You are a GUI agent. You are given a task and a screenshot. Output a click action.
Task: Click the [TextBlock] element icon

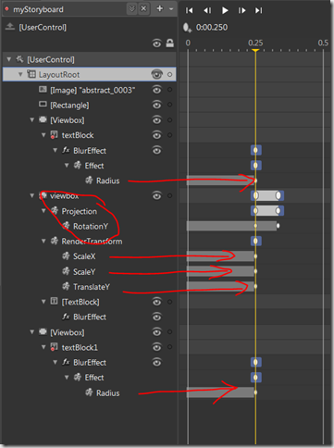[x=54, y=301]
